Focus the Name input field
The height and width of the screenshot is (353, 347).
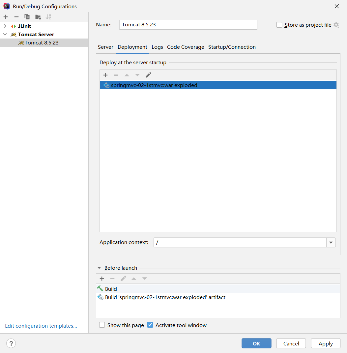tap(188, 25)
